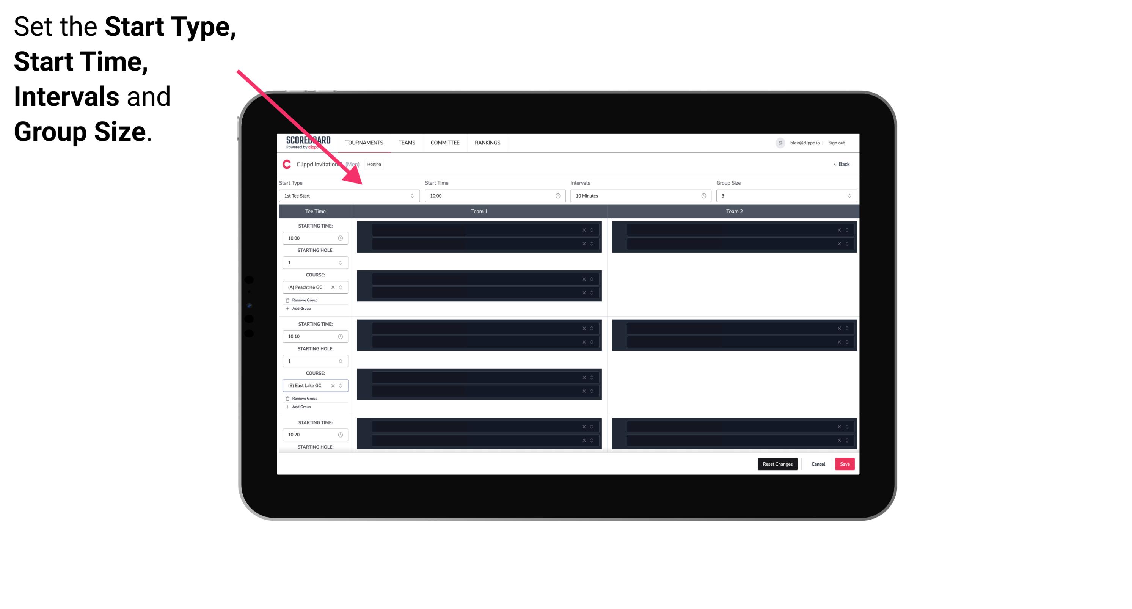Switch to the RANKINGS tab
Viewport: 1132px width, 609px height.
pos(487,143)
